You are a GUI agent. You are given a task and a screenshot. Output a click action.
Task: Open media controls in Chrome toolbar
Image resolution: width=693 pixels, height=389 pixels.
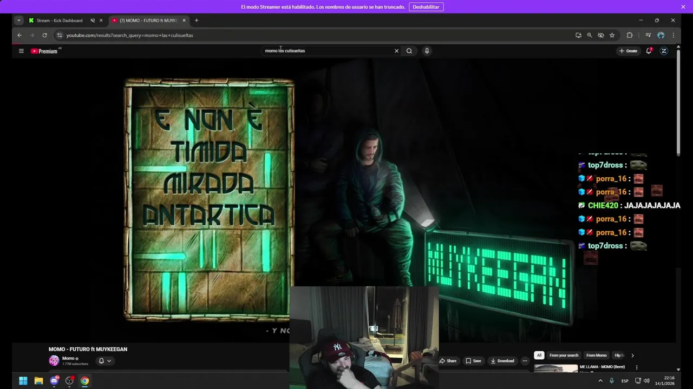pos(648,35)
